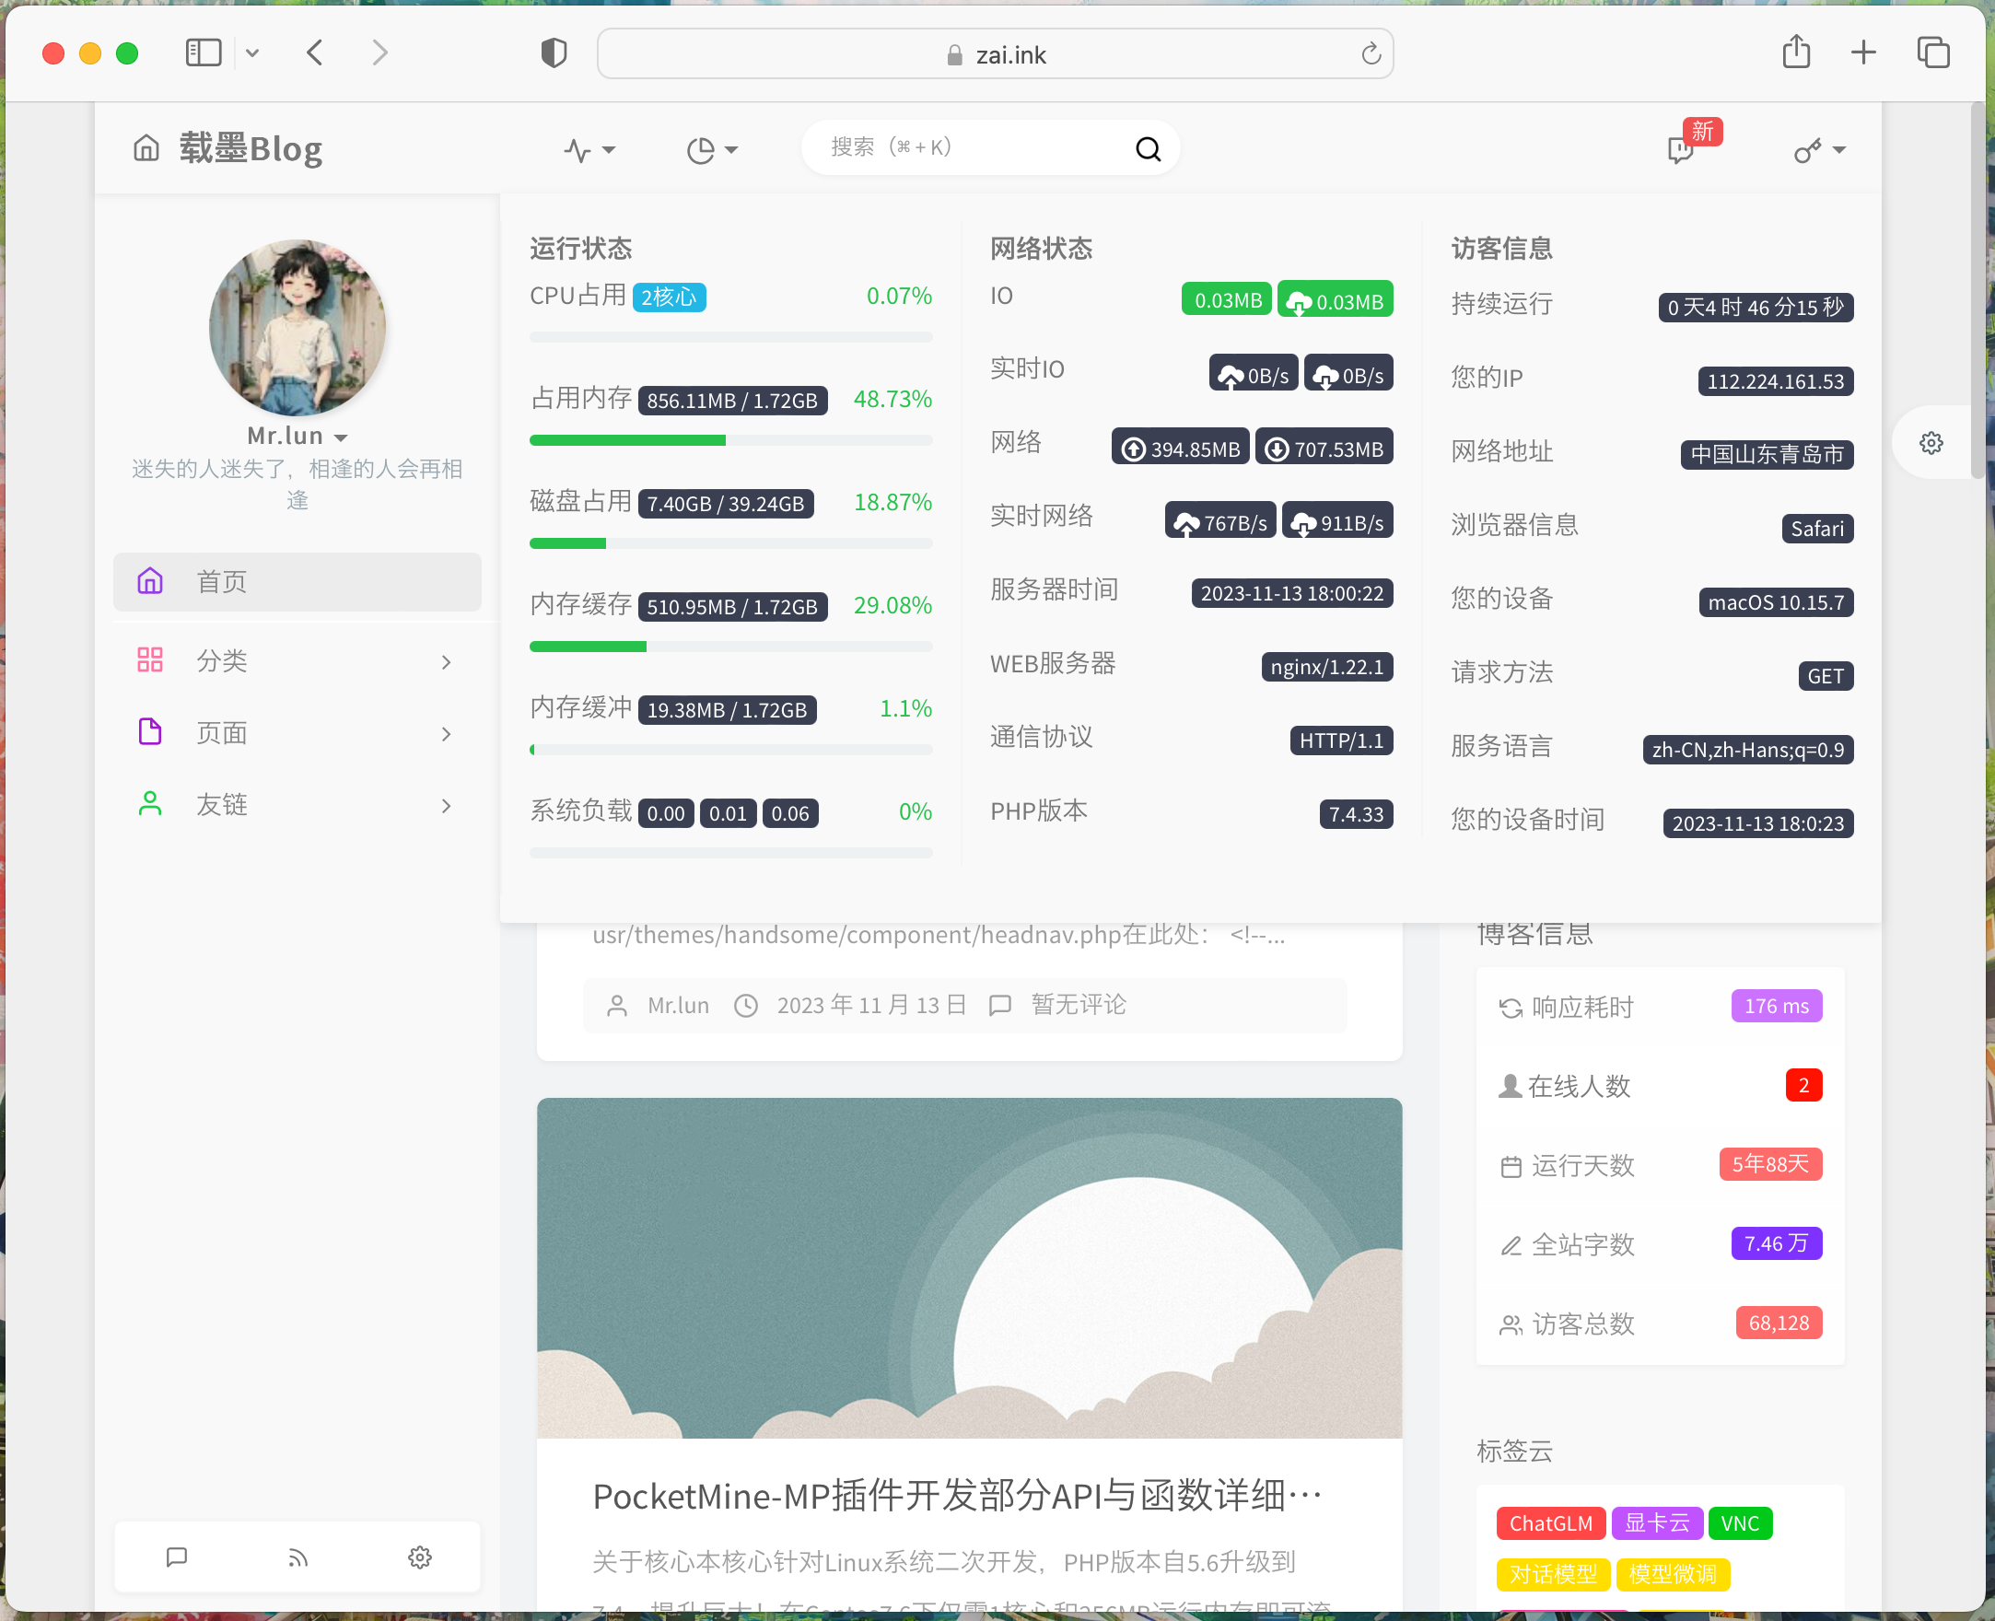Open the notification icon with 新 badge
The image size is (1995, 1621).
1680,149
